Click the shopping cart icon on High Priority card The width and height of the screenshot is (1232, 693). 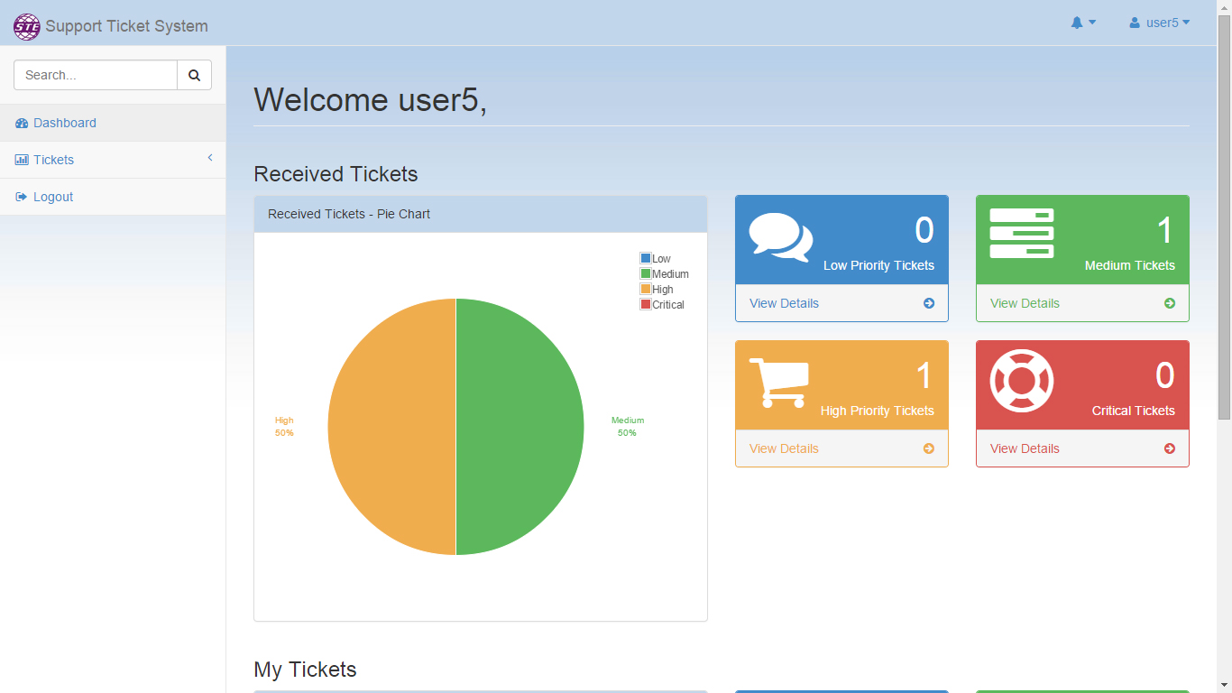click(x=779, y=383)
